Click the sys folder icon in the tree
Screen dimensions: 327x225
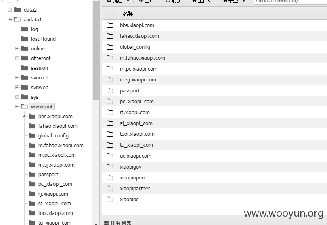click(25, 97)
